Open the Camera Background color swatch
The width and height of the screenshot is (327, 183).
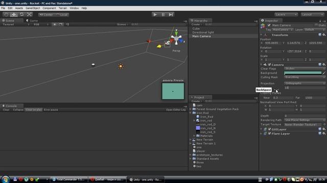[x=302, y=73]
